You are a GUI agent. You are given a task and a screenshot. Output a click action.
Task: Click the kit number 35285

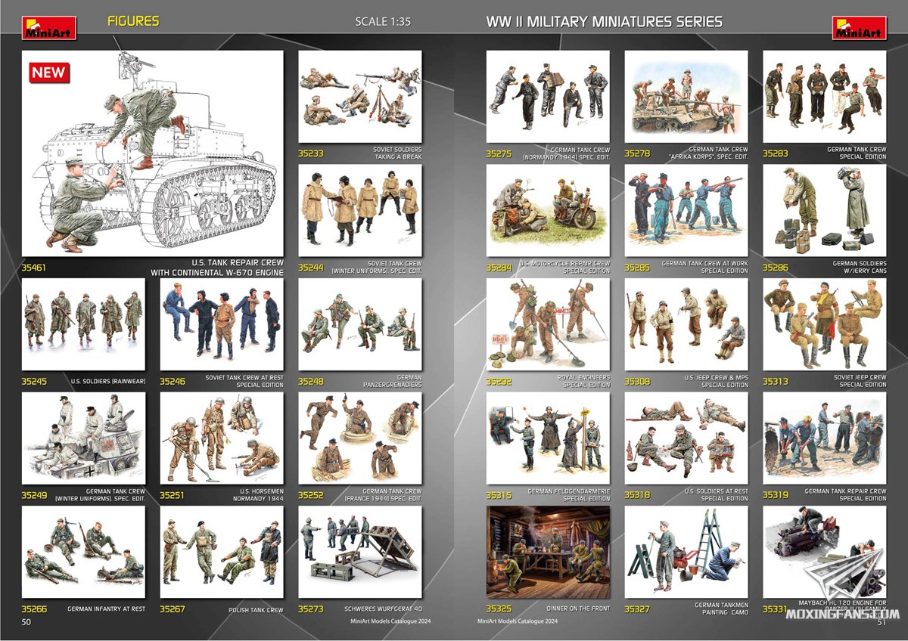tap(637, 268)
